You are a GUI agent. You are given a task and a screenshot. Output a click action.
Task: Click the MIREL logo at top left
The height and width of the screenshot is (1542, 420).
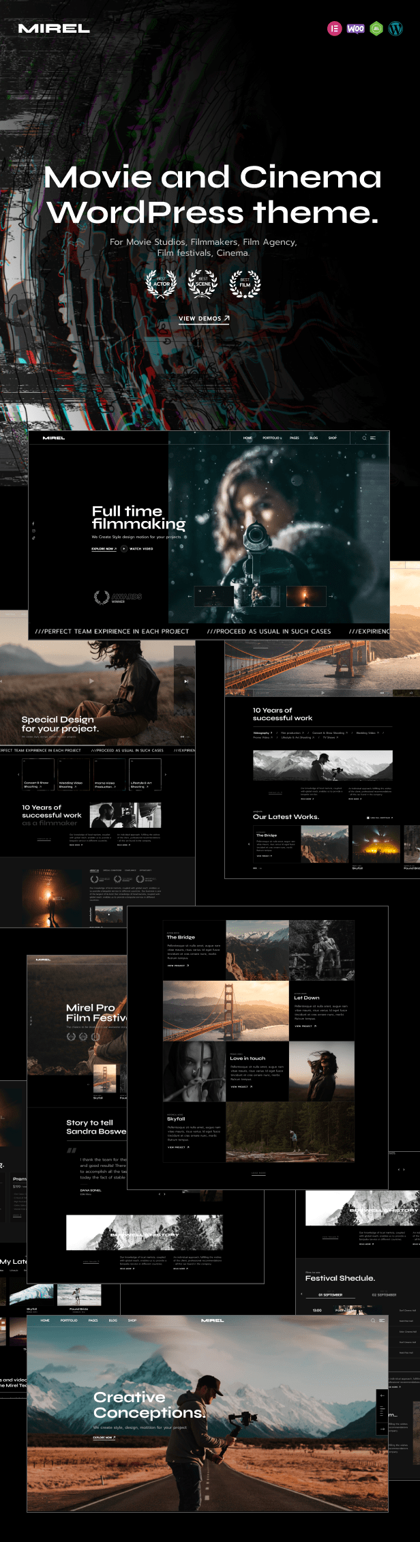click(x=54, y=28)
